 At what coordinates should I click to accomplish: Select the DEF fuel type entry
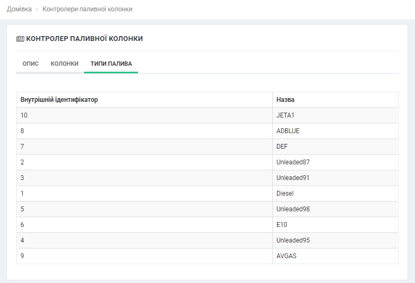coord(282,147)
